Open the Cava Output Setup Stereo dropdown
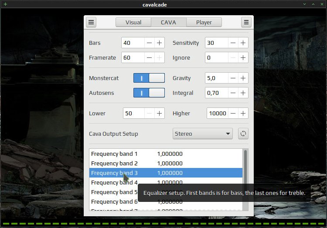Screen dimensions: 327x228 (x=202, y=134)
